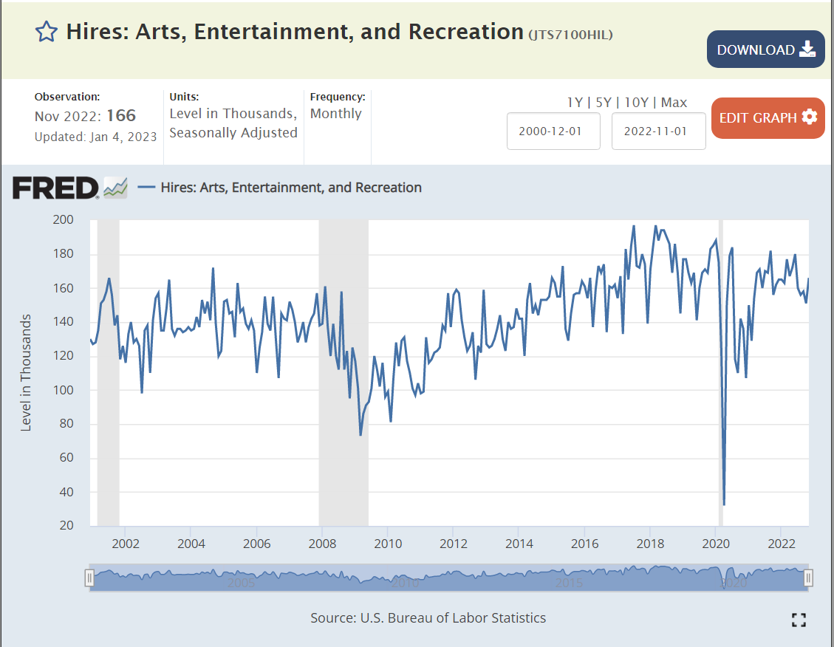This screenshot has width=834, height=647.
Task: Click the 2020 recession shaded bar
Action: coord(720,369)
